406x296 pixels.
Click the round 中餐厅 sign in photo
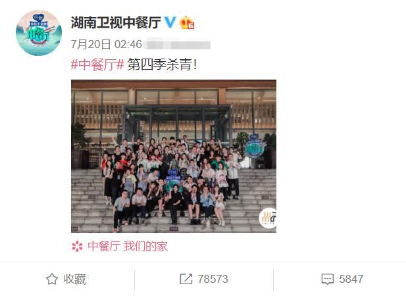255,147
